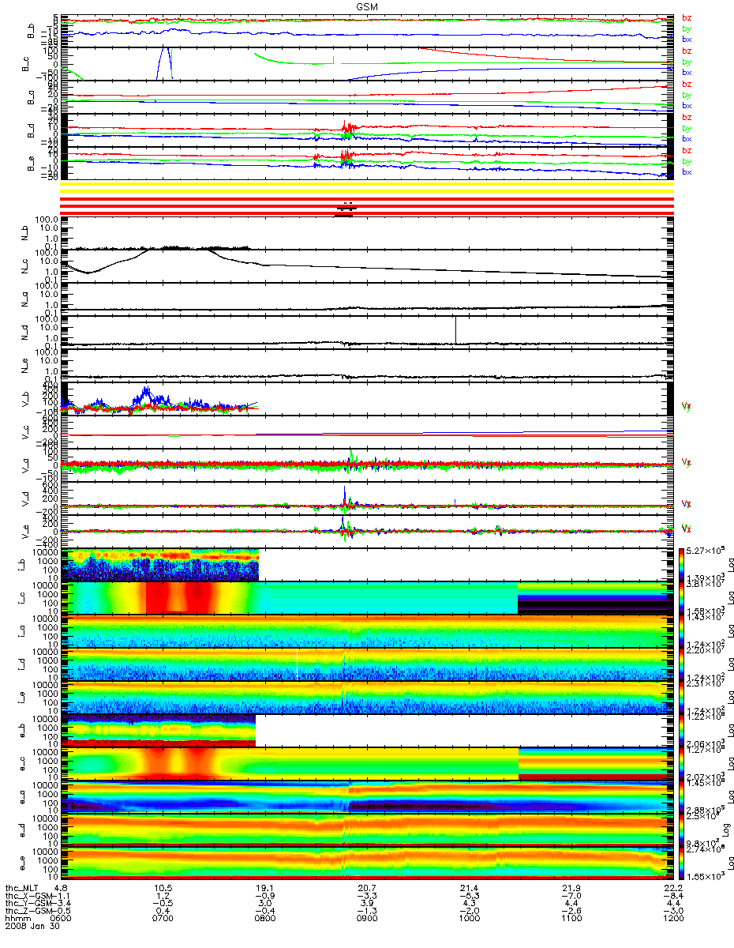Click the bz legend of the B_c panel

point(687,51)
